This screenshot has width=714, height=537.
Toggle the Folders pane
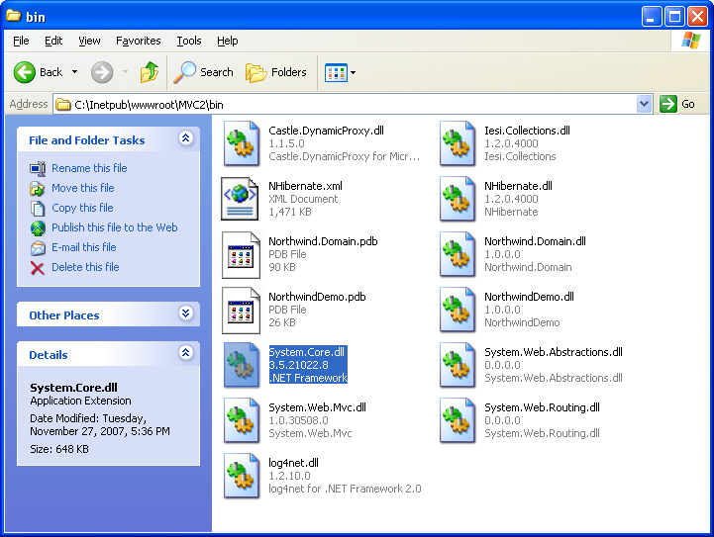tap(276, 72)
